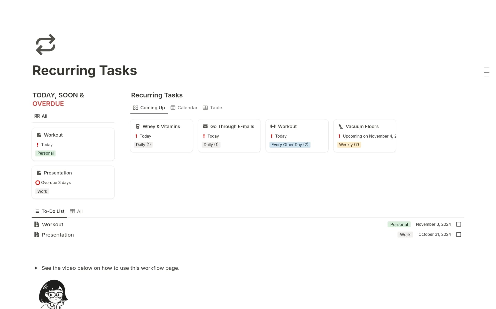Switch to the All table tab
Screen dimensions: 496x309
coord(76,211)
